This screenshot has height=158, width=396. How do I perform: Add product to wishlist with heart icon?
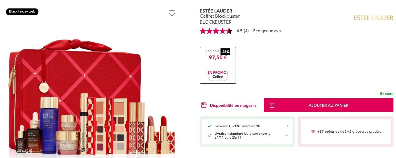point(172,13)
